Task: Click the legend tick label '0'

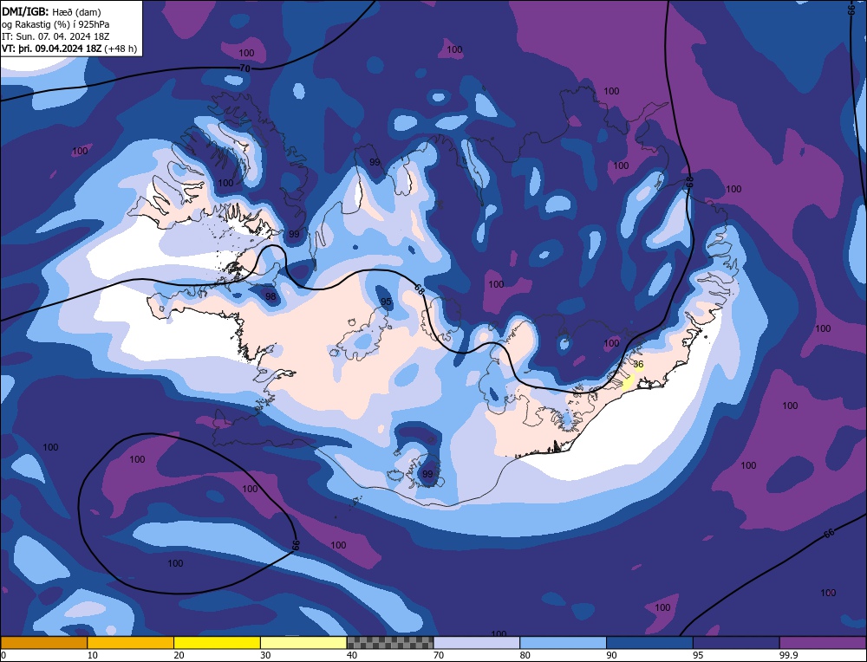Action: click(3, 655)
